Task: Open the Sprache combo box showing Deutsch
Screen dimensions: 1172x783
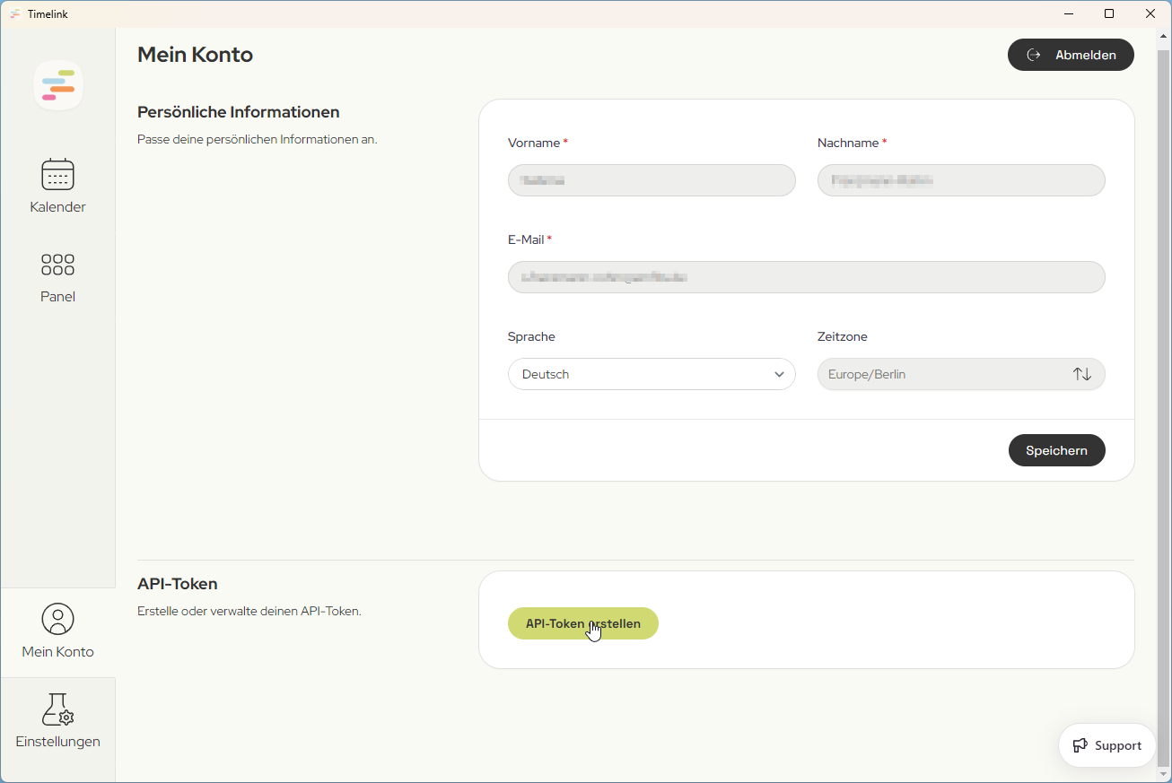Action: pyautogui.click(x=652, y=374)
